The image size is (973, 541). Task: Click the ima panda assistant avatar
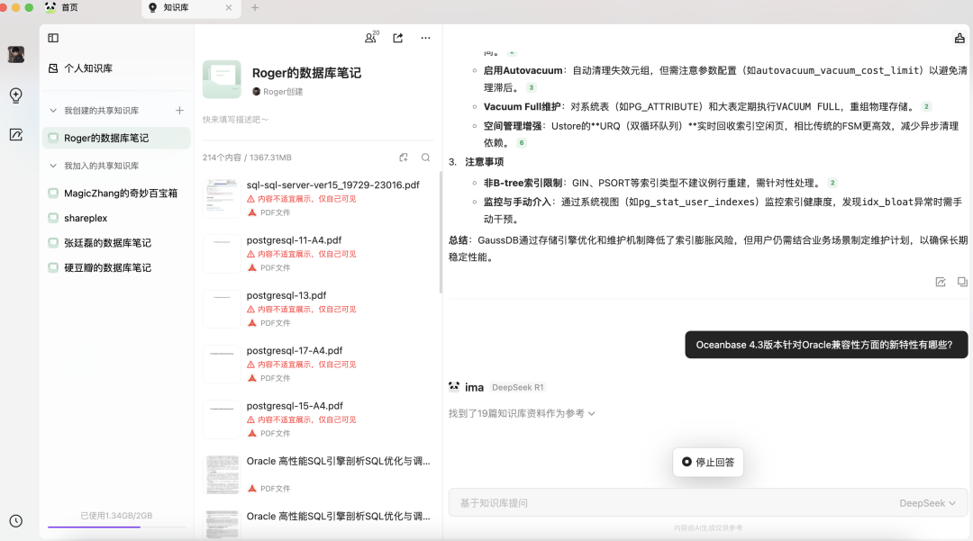tap(454, 387)
